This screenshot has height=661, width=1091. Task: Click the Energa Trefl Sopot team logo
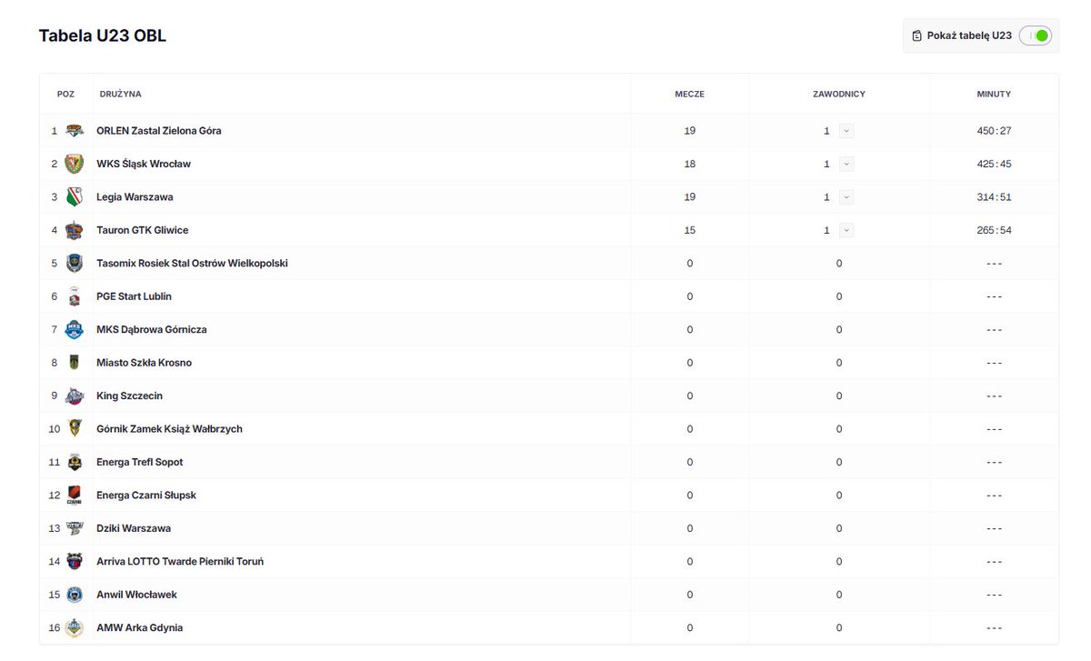[x=75, y=463]
